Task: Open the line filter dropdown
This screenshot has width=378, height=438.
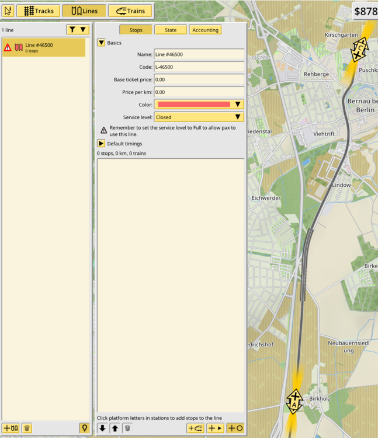Action: (x=78, y=29)
